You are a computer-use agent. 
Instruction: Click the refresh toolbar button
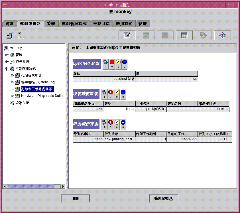pyautogui.click(x=222, y=35)
